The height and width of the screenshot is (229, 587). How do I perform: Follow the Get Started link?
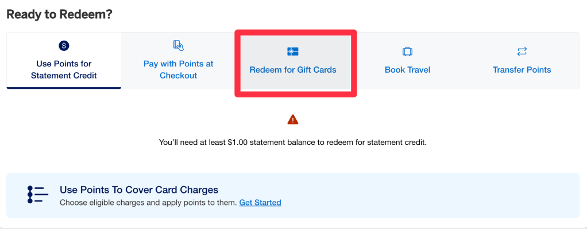[x=260, y=203]
